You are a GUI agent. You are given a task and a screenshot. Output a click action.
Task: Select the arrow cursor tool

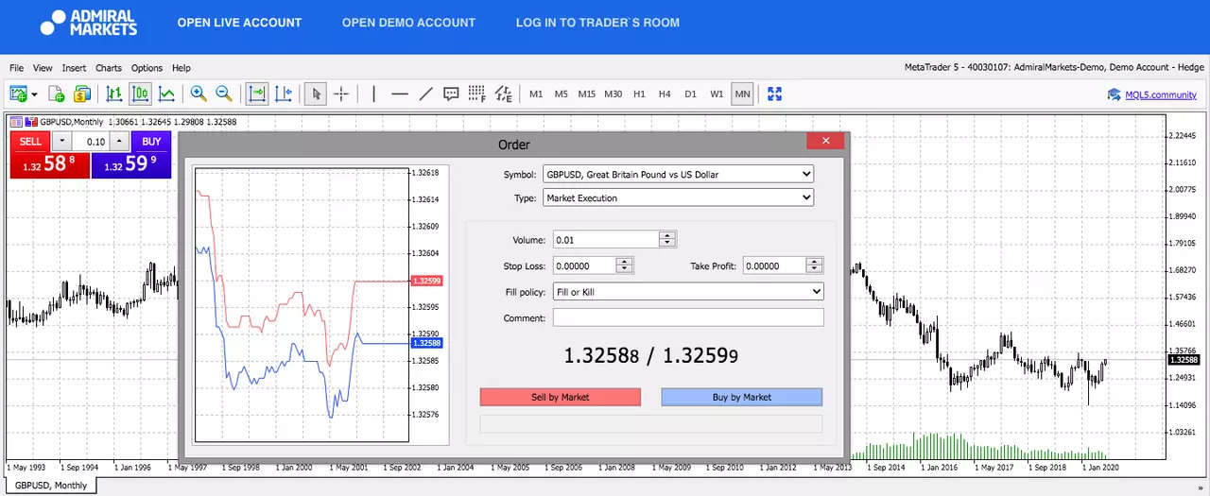[317, 94]
